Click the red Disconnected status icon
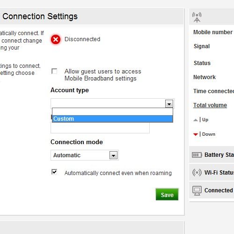The height and width of the screenshot is (234, 234). click(56, 39)
